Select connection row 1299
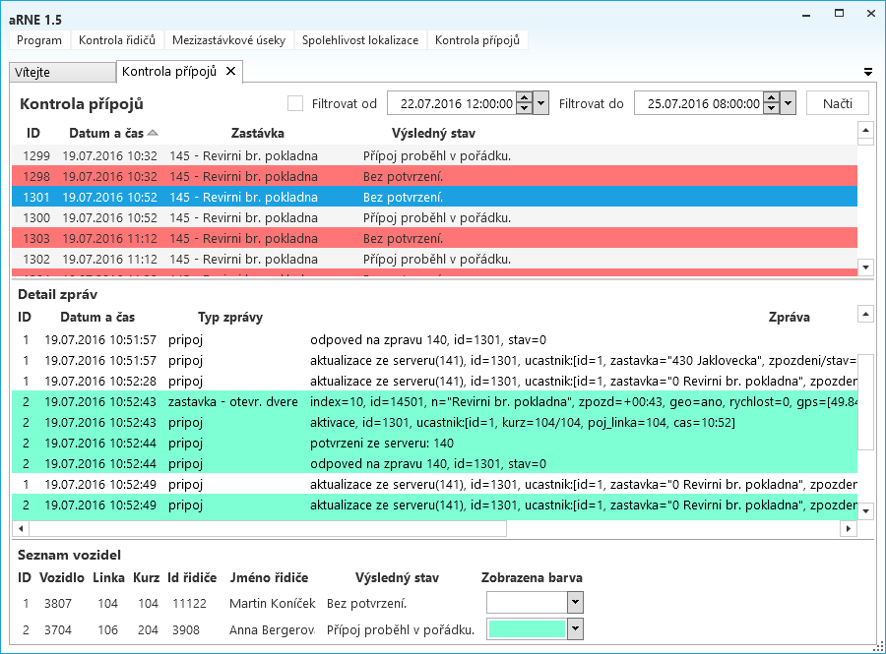This screenshot has width=886, height=654. tap(434, 155)
